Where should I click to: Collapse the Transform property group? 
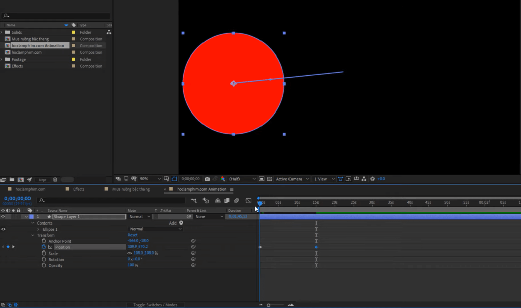(33, 235)
